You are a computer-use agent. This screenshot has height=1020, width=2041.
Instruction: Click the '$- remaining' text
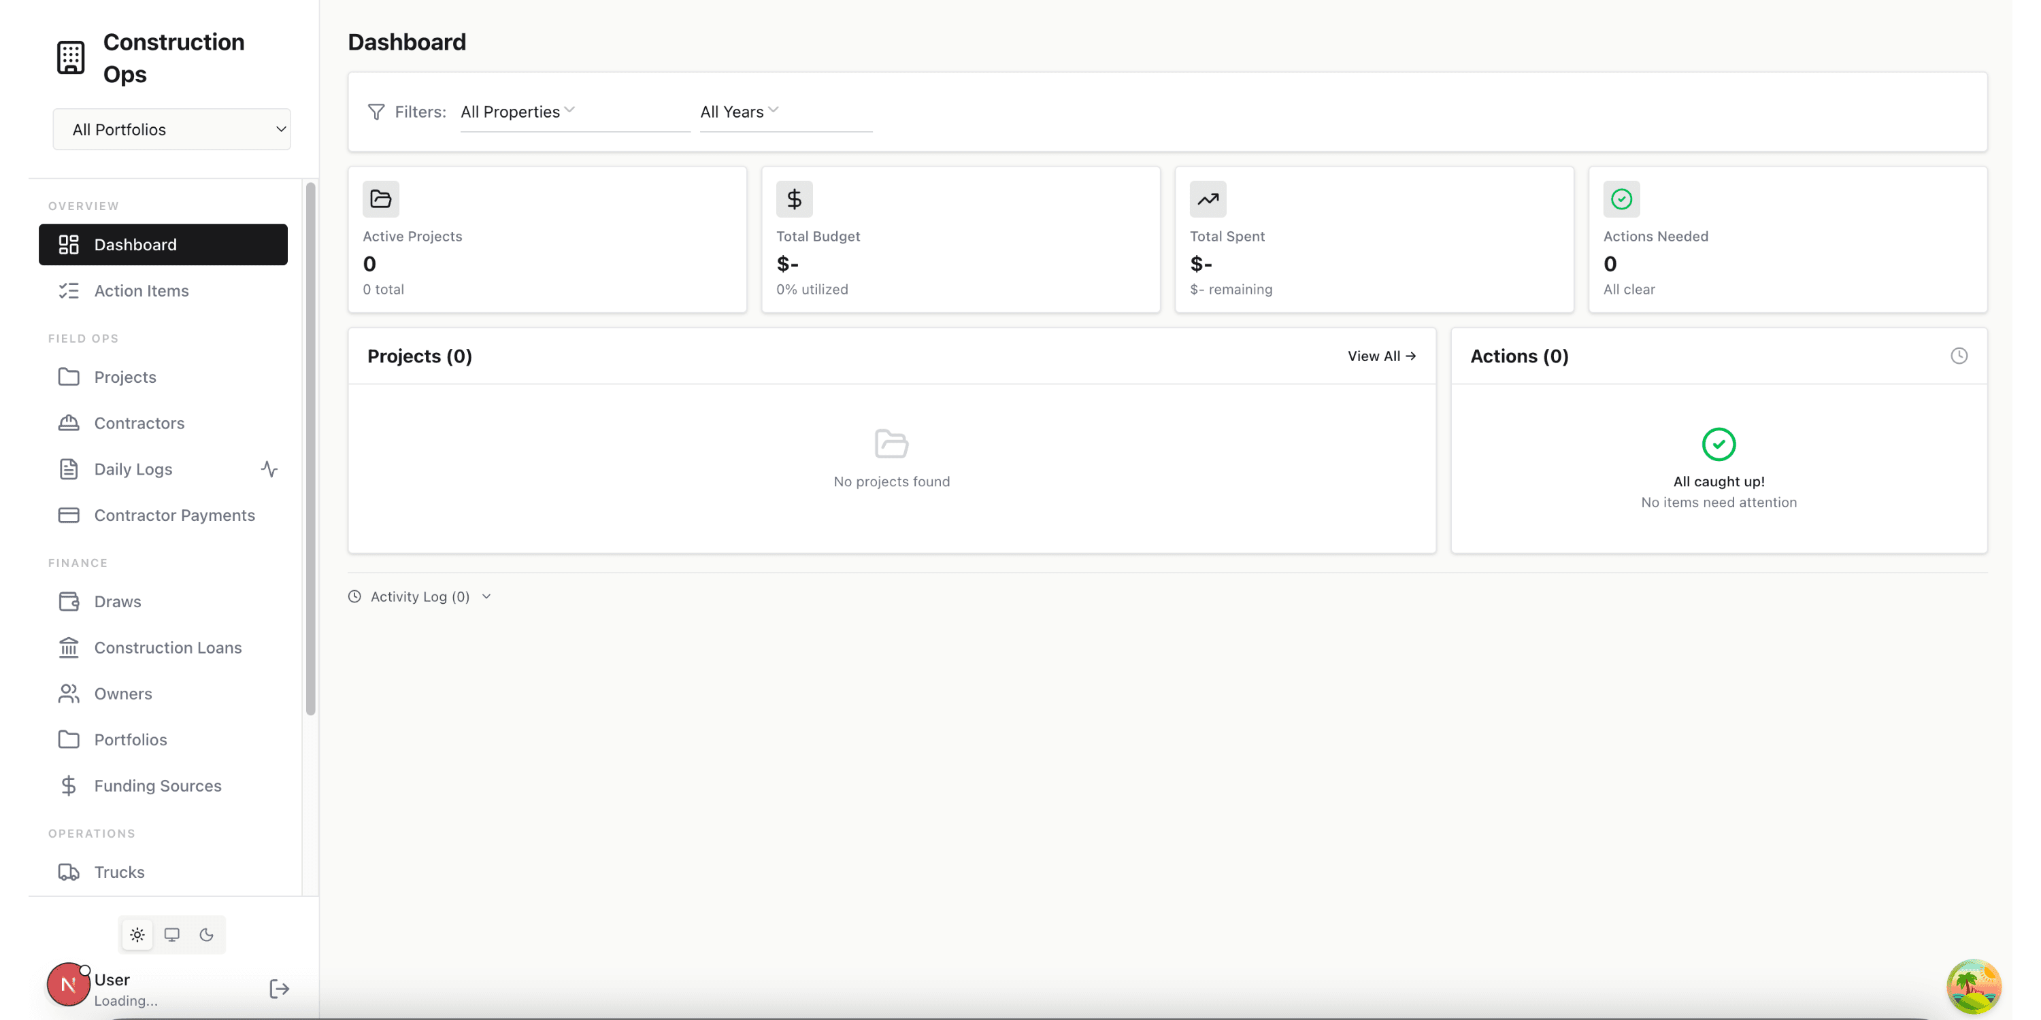[x=1231, y=289]
